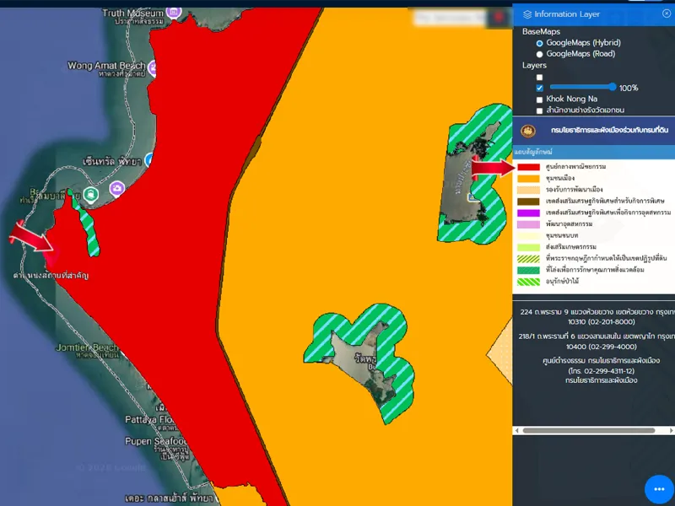Open the blue three-dots floating menu

tap(659, 489)
